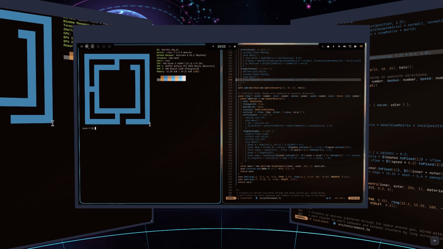Switch to workspace 3 in the bar

click(x=98, y=46)
